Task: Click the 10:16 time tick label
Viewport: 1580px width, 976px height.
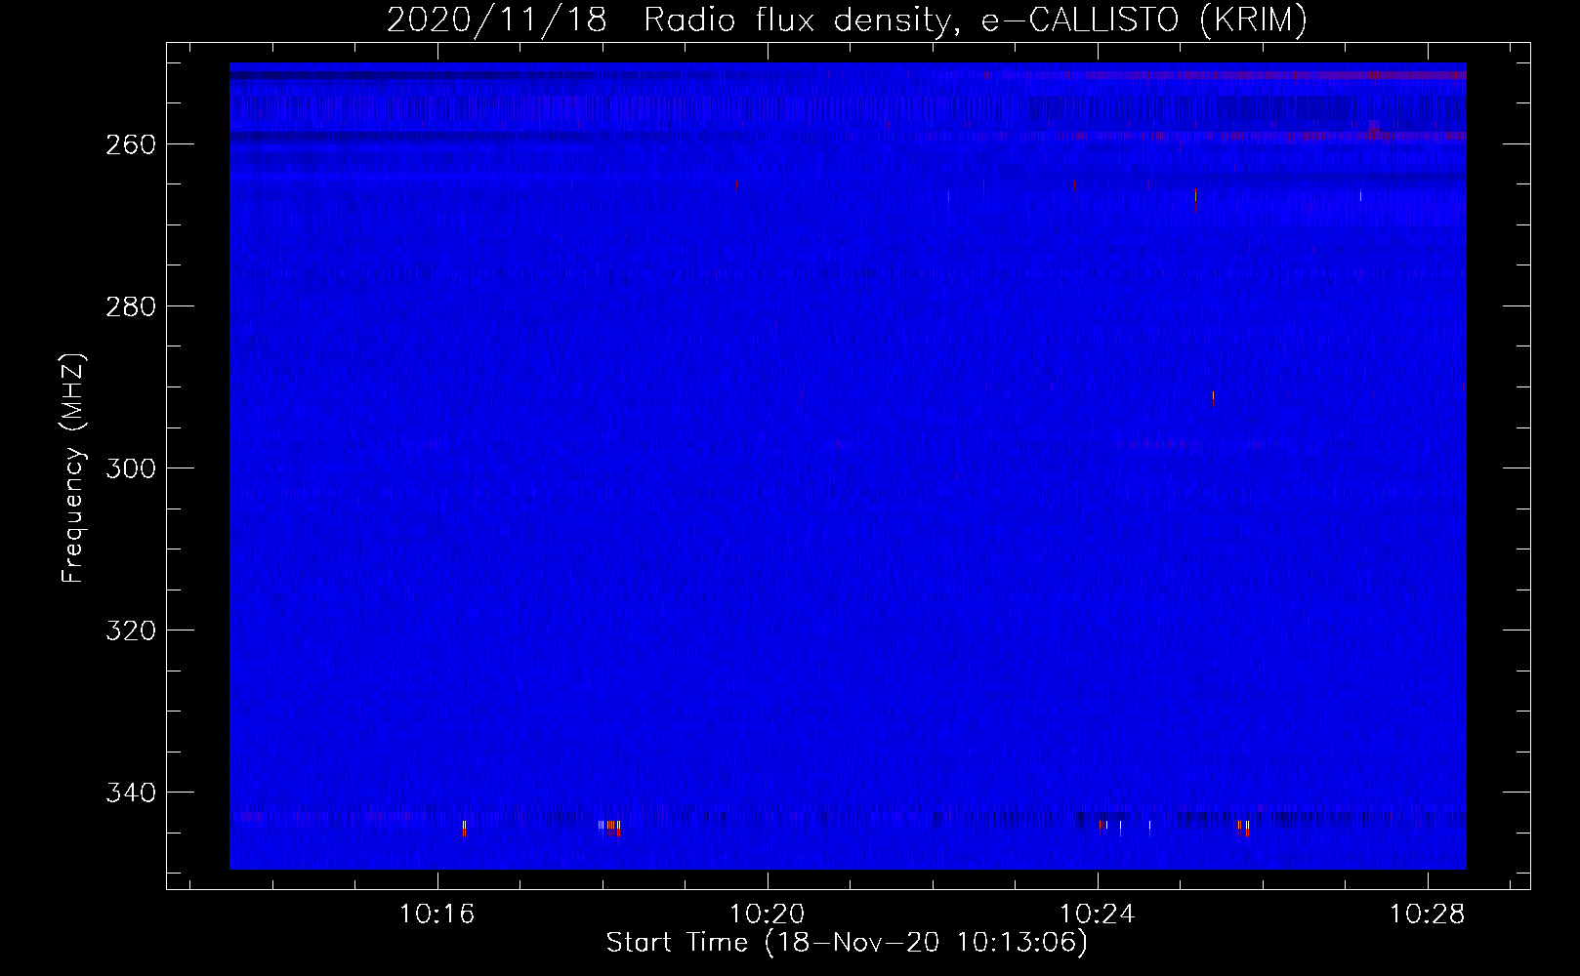Action: (x=437, y=915)
